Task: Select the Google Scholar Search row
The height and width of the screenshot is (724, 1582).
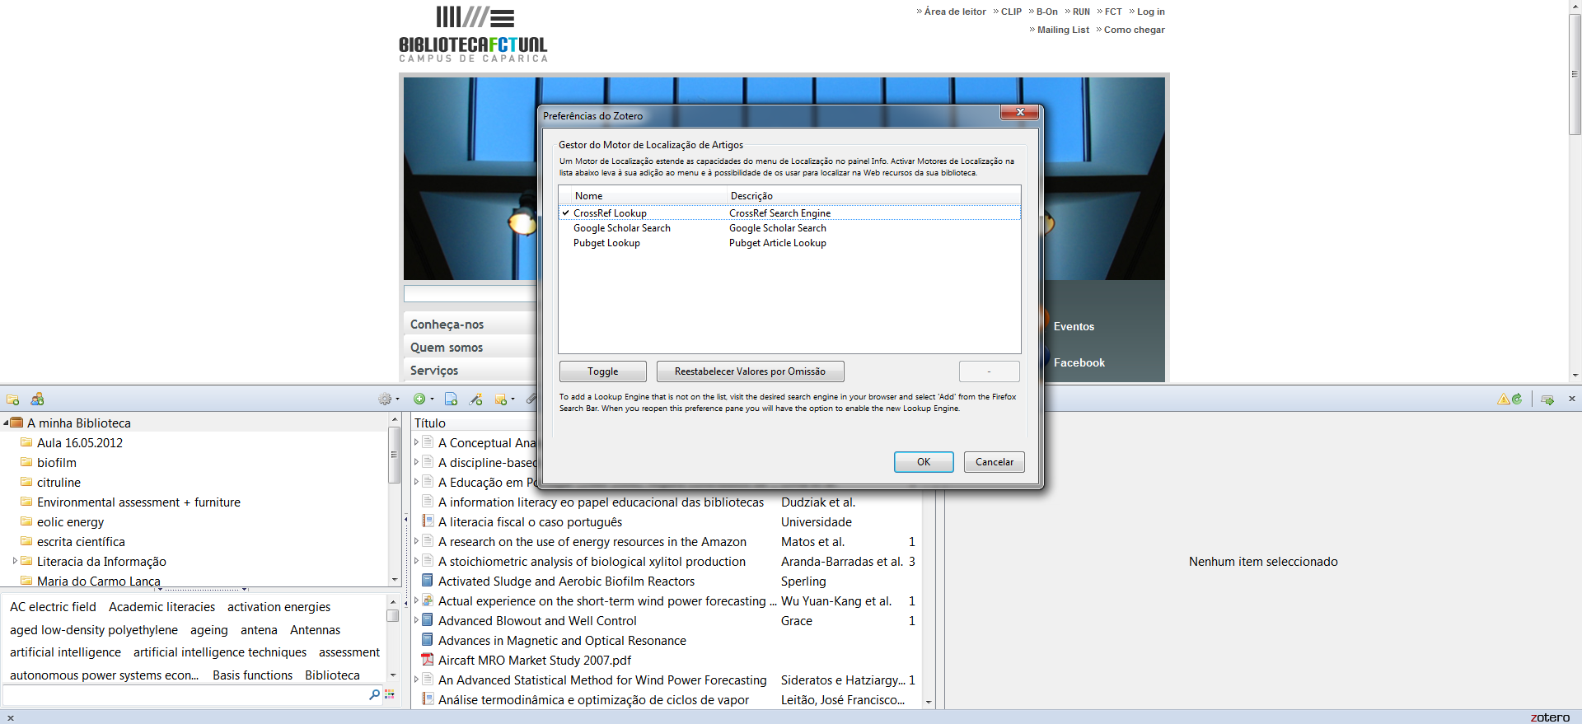Action: (x=789, y=228)
